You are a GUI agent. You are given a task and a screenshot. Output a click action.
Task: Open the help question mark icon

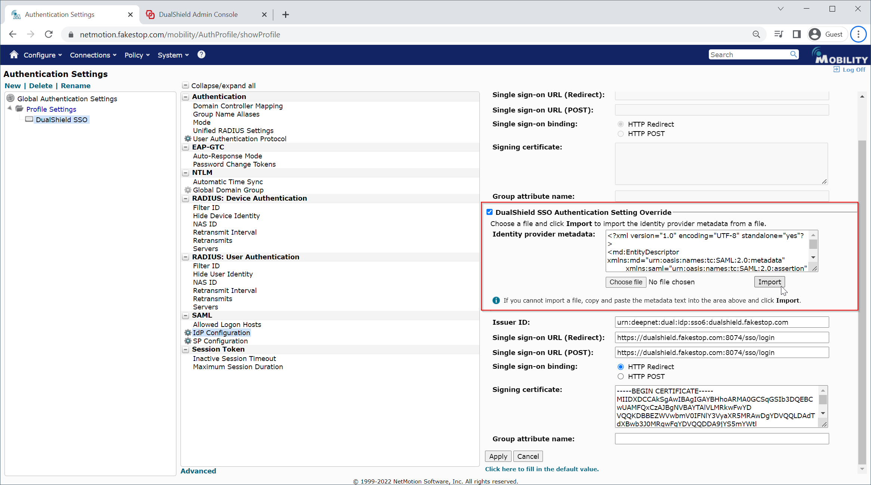pos(201,55)
